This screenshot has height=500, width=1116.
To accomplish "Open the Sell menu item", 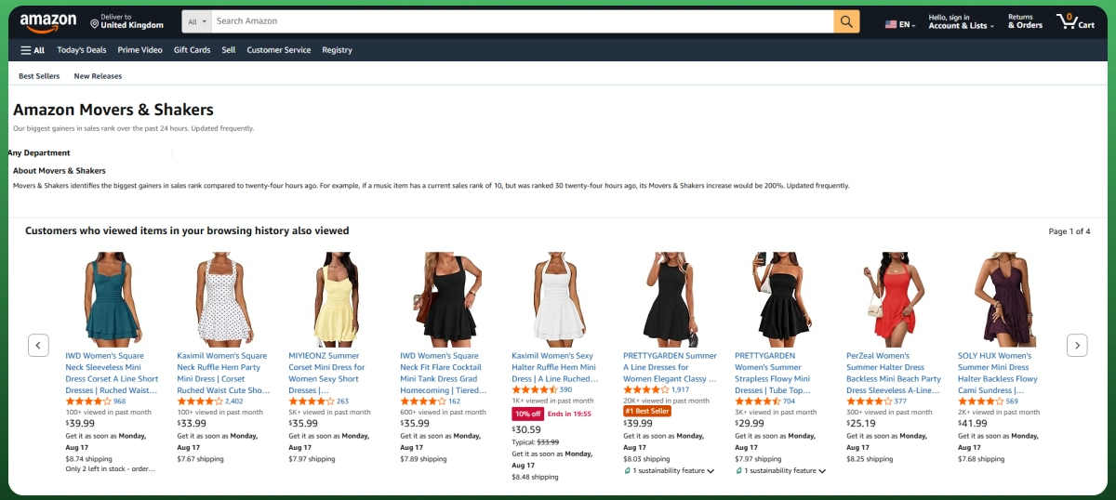I will coord(229,50).
